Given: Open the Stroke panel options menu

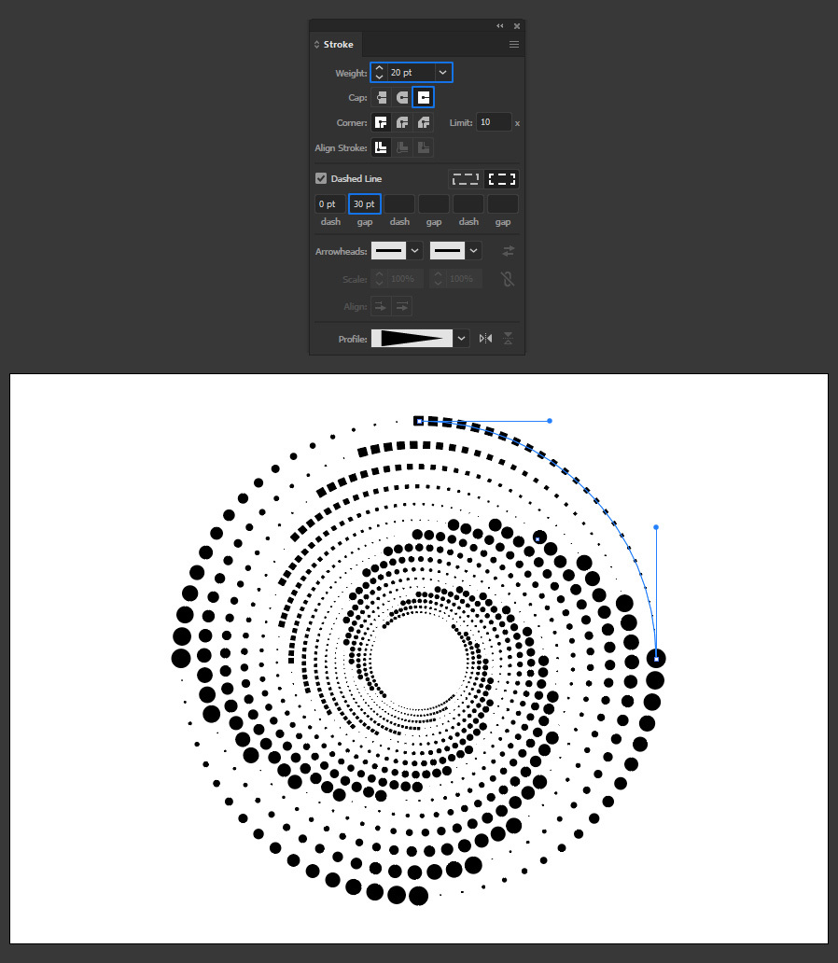Looking at the screenshot, I should tap(513, 45).
